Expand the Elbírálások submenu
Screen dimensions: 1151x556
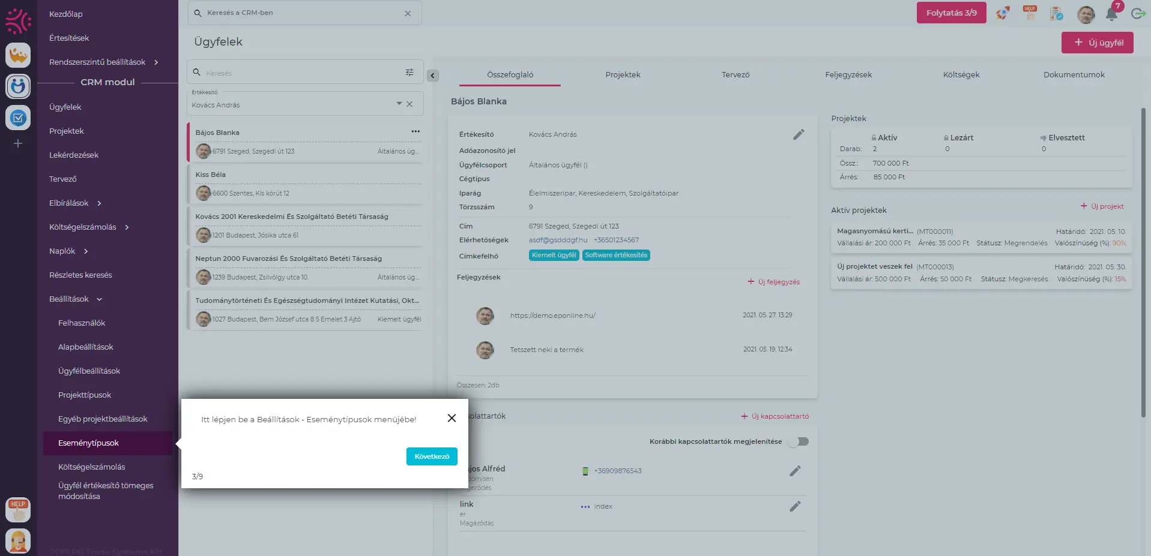pyautogui.click(x=99, y=203)
